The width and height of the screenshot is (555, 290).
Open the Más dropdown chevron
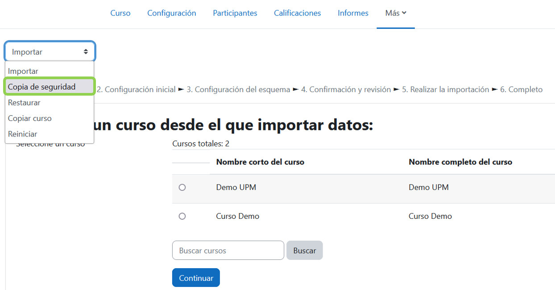(x=404, y=13)
